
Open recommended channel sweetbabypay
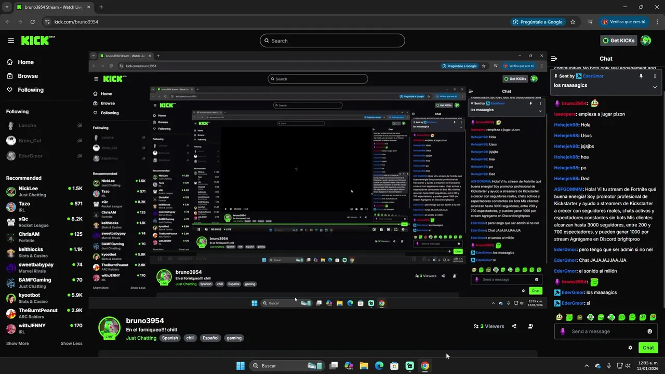44,268
